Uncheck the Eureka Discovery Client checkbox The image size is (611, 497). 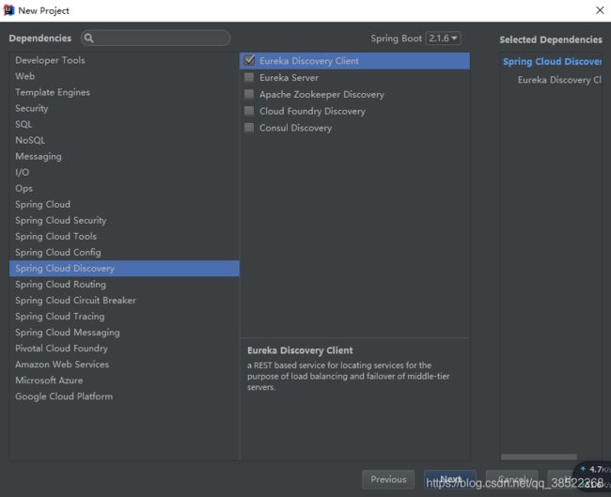[x=249, y=60]
